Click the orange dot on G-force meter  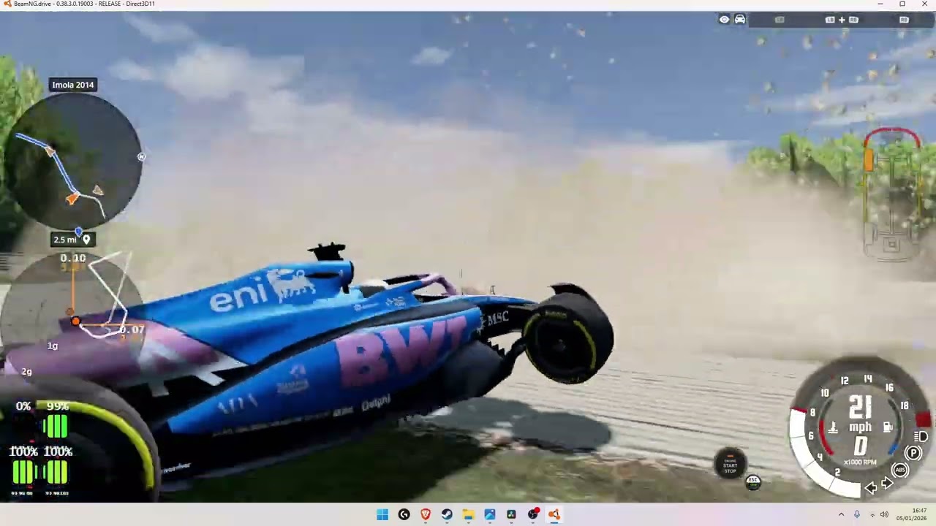tap(75, 321)
